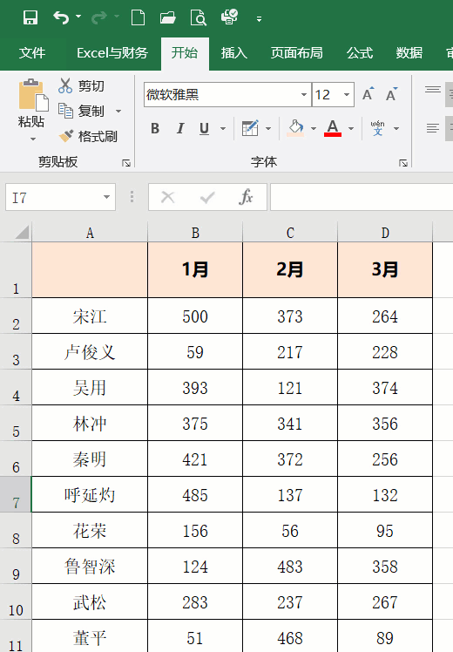This screenshot has width=453, height=652.
Task: Click the top align lines icon
Action: coord(433,90)
